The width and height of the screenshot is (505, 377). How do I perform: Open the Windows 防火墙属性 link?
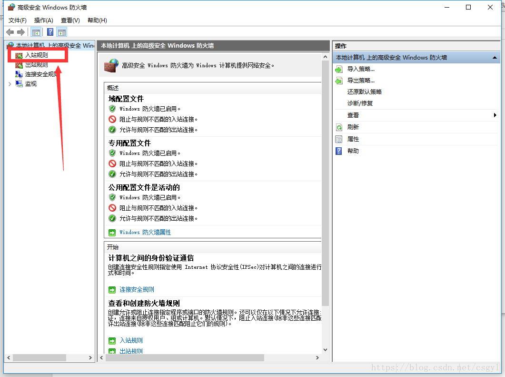point(145,232)
